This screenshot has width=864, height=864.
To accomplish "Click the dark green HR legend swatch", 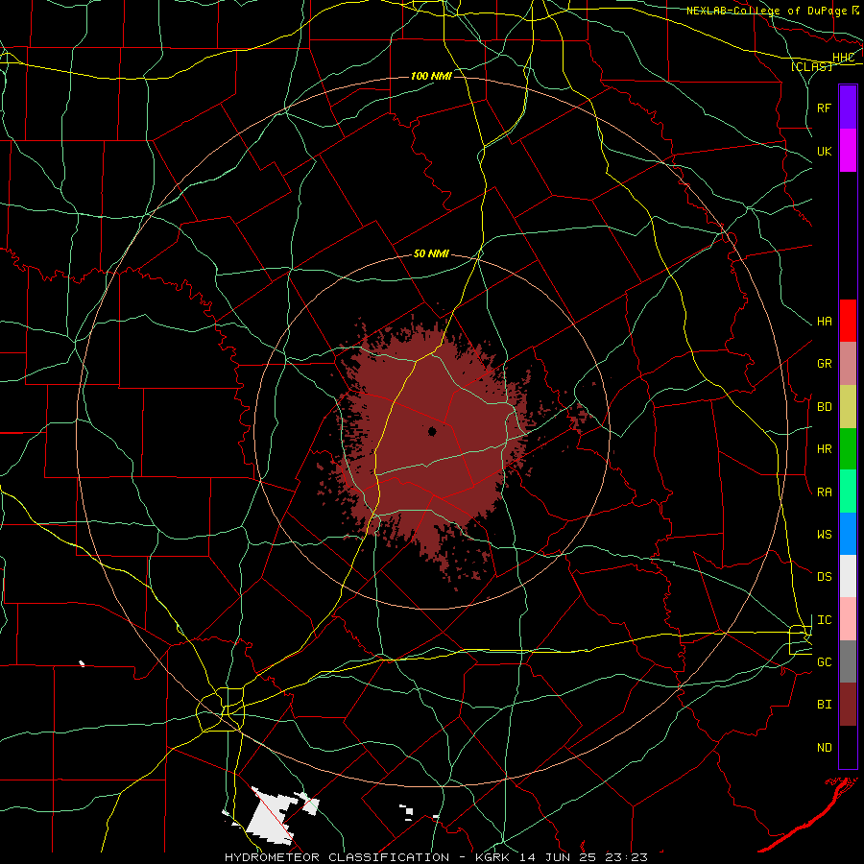I will click(848, 449).
